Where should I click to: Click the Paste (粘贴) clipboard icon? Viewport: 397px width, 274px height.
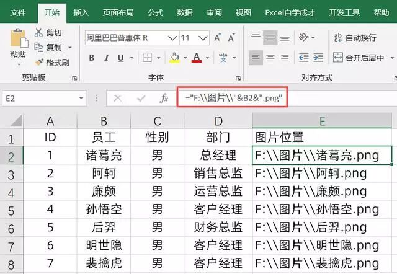click(19, 38)
